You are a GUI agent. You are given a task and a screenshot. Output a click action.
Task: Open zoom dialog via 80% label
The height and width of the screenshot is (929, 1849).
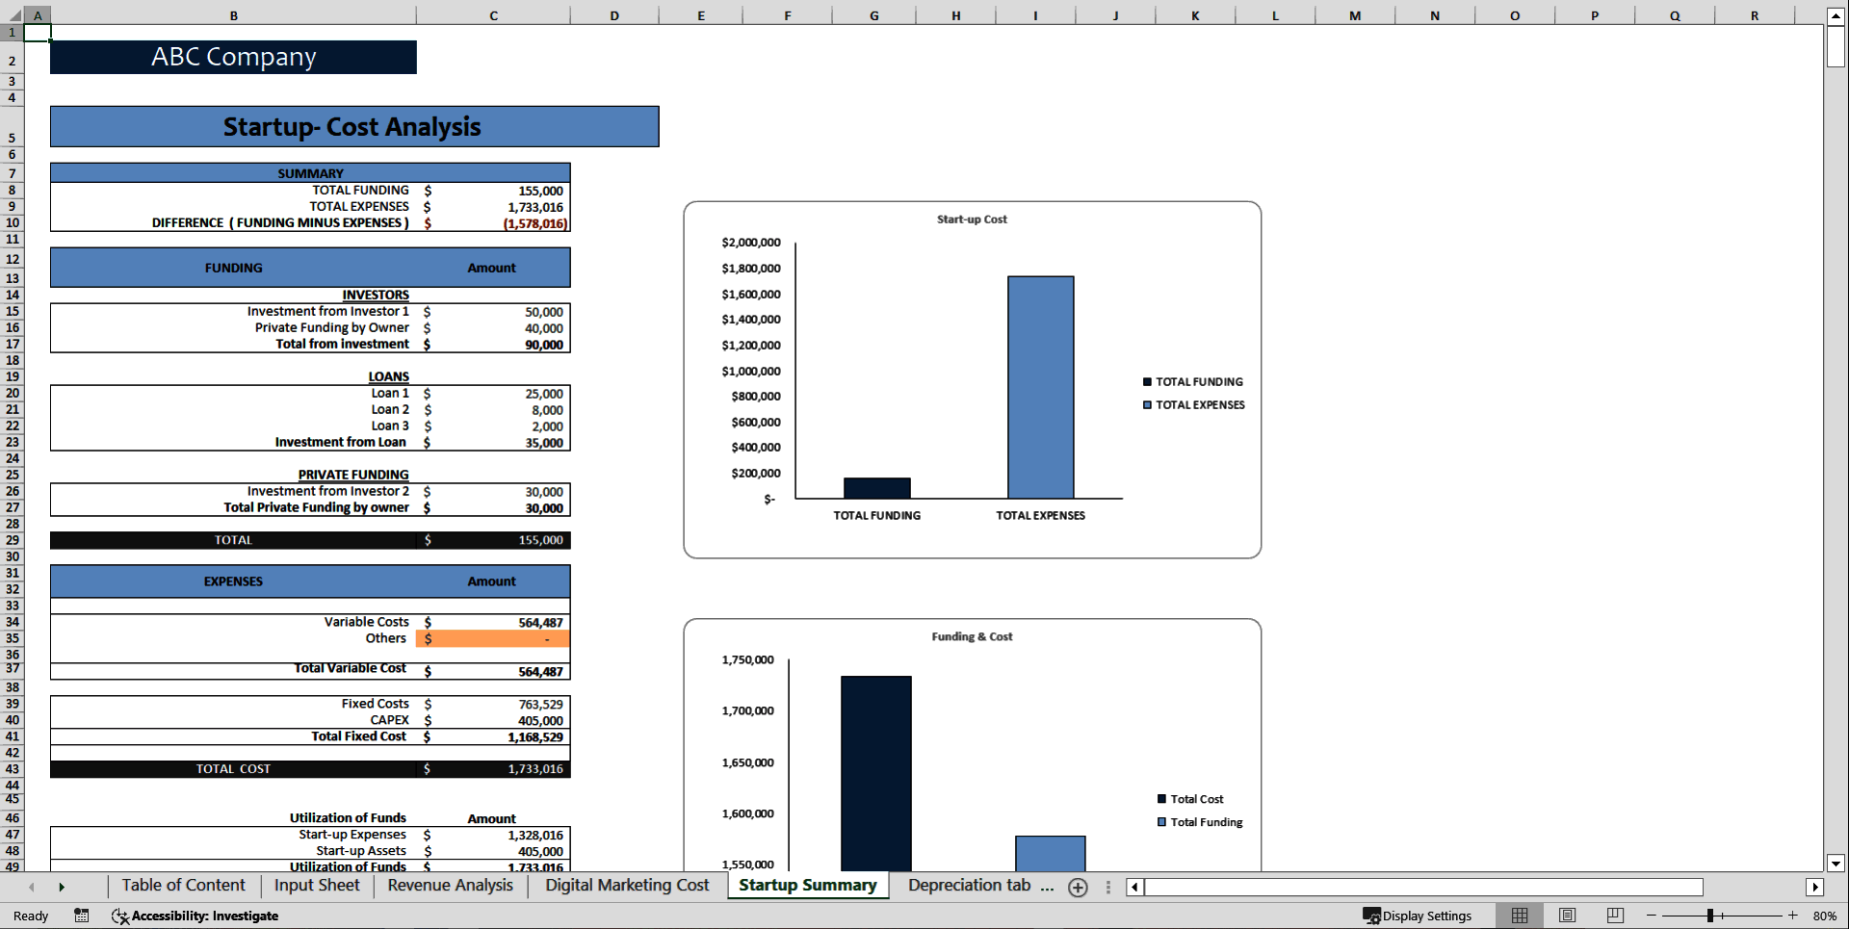coord(1827,916)
